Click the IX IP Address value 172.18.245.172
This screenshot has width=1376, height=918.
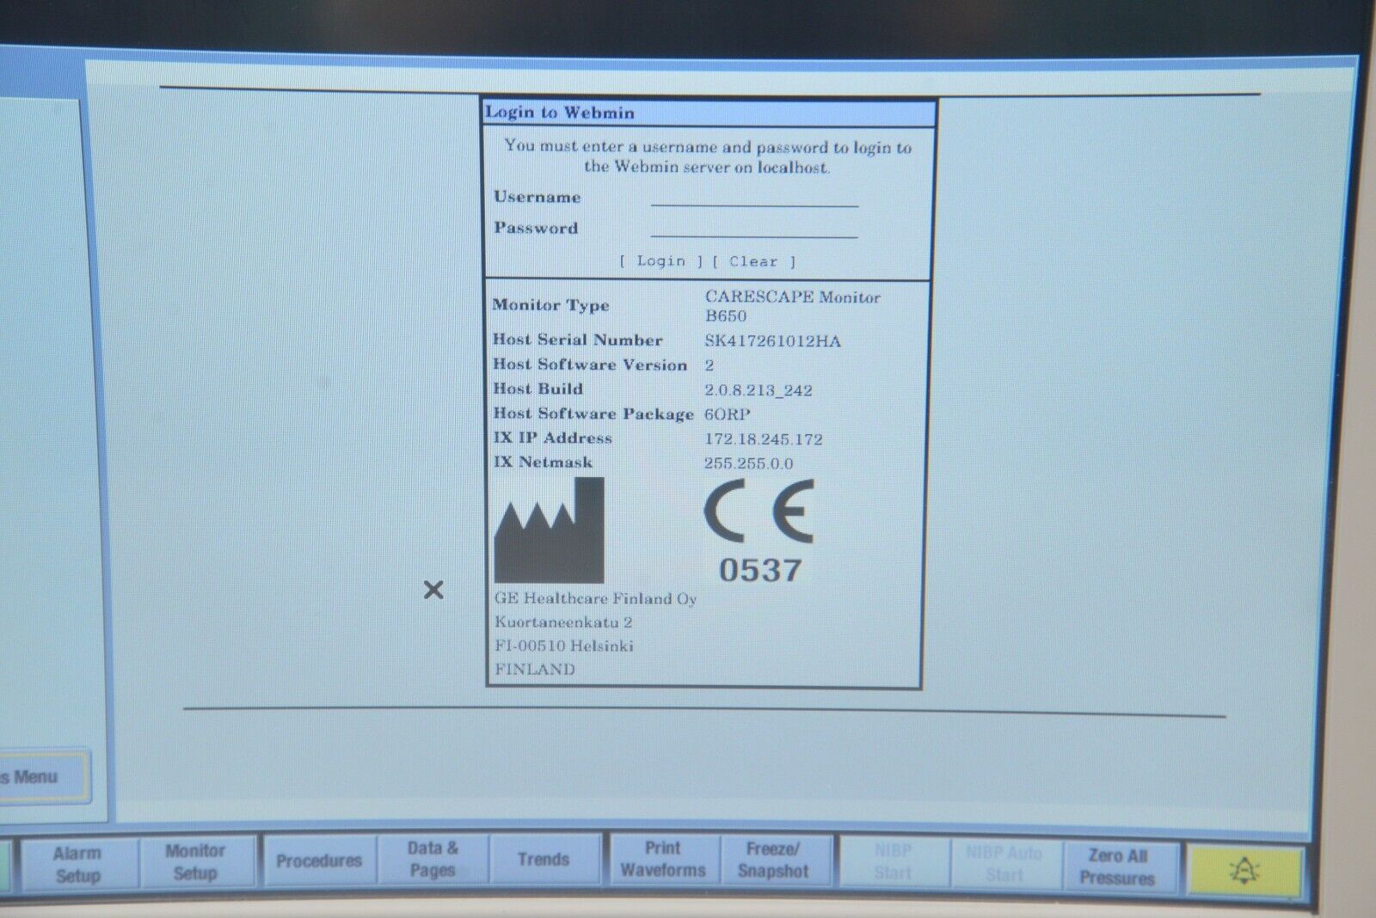764,439
